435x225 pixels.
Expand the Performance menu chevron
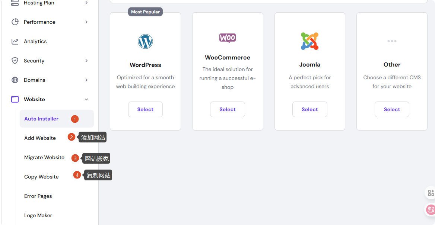[86, 22]
